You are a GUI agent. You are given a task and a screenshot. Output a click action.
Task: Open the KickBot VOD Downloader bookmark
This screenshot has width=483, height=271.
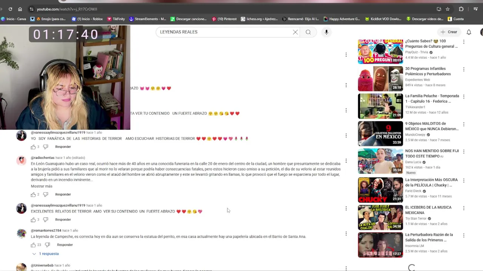pyautogui.click(x=383, y=19)
